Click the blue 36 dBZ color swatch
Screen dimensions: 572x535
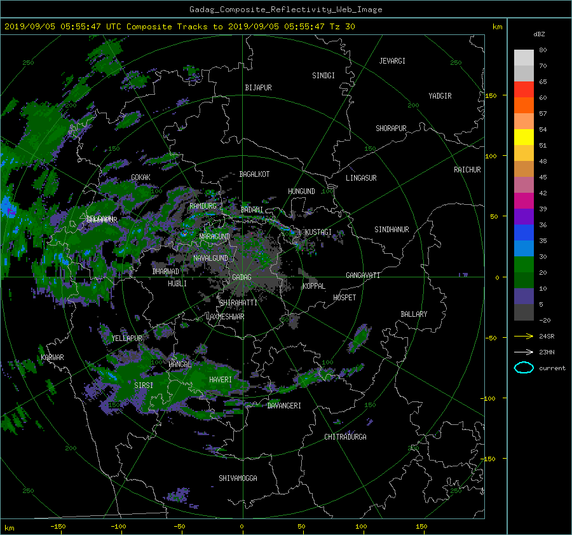point(524,232)
